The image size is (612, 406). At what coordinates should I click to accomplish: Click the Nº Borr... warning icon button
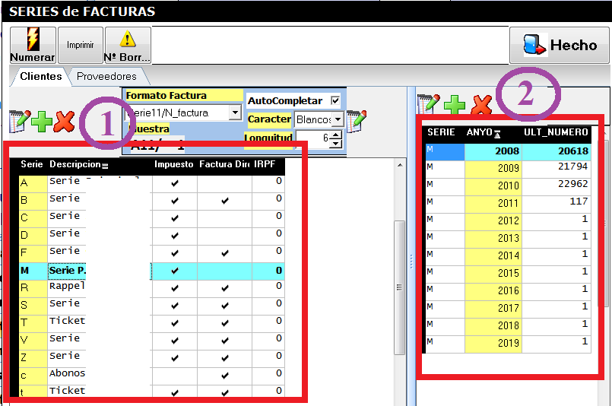pos(128,46)
